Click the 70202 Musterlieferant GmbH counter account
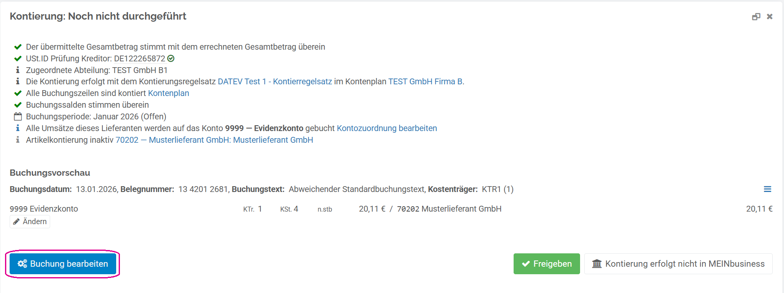 click(x=449, y=209)
